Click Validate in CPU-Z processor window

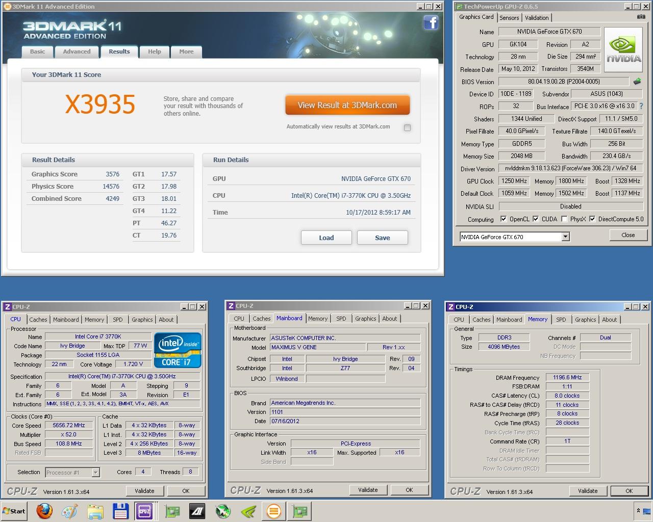(x=144, y=491)
